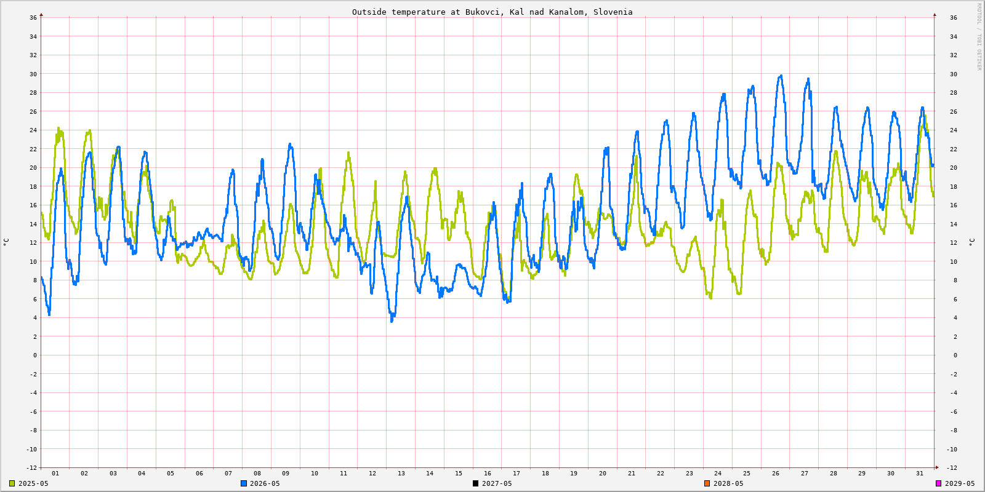Click the 2025-05 legend label
The height and width of the screenshot is (492, 985).
pyautogui.click(x=33, y=483)
